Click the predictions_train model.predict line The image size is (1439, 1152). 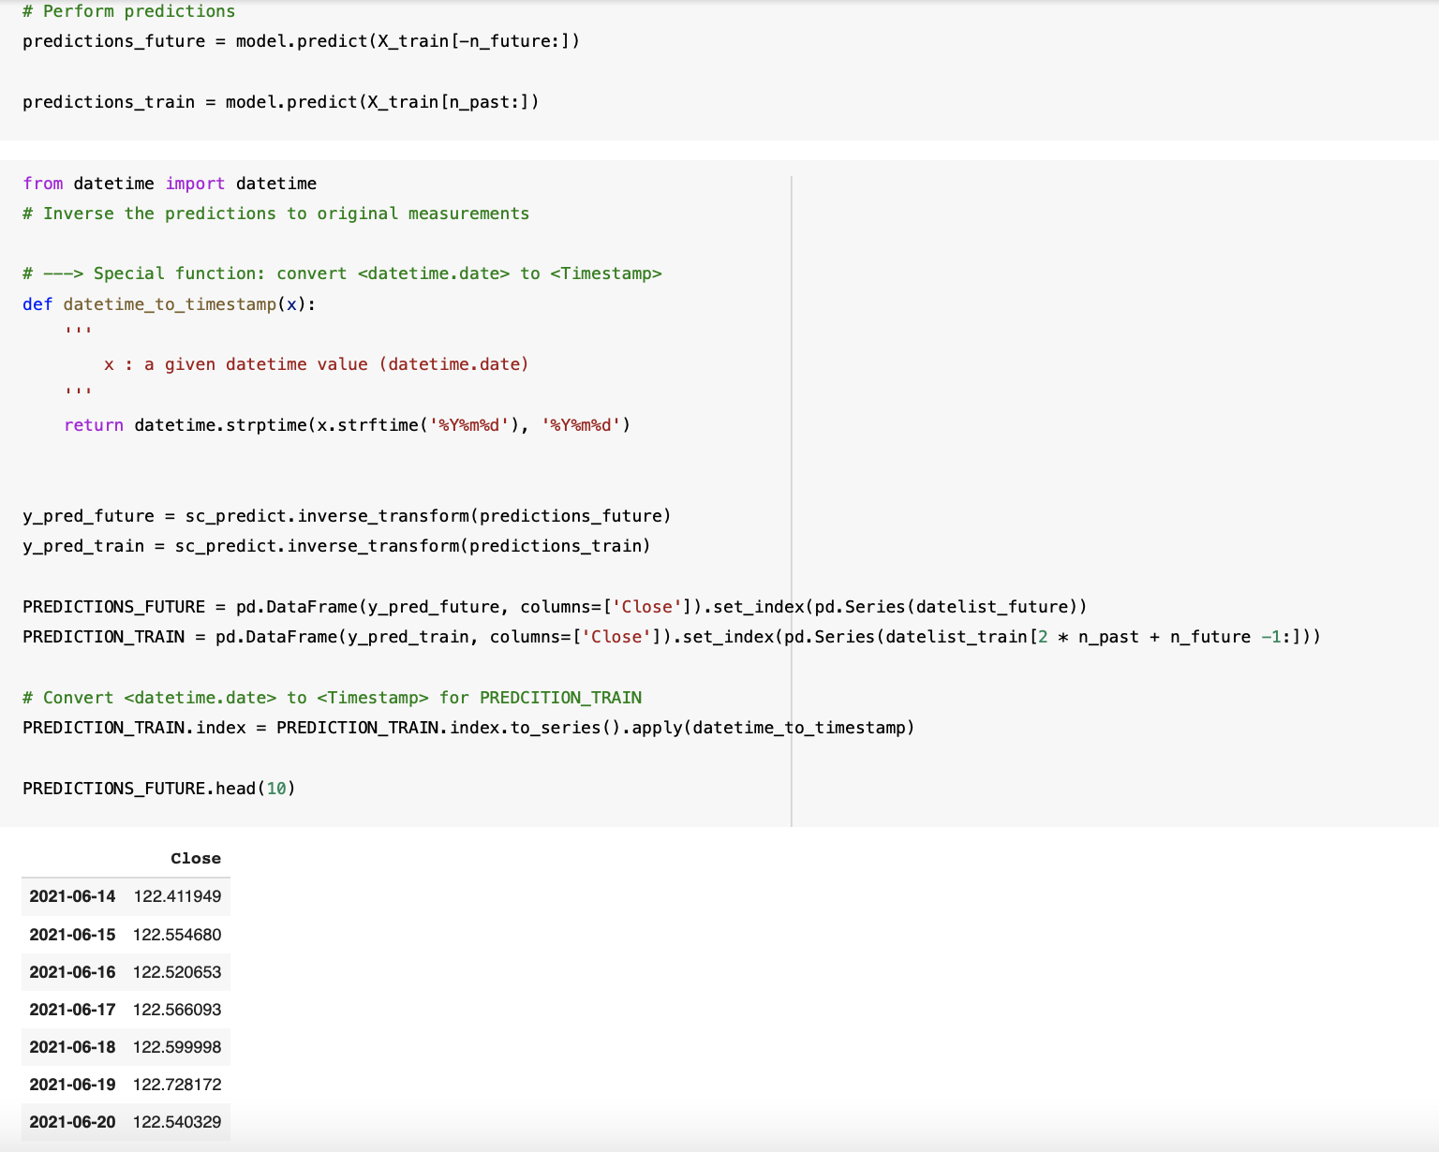[280, 101]
